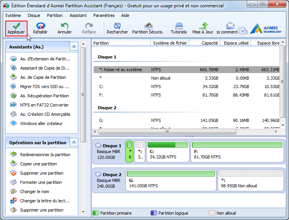
Task: Select Disque 2 Basique MBR label
Action: click(109, 180)
